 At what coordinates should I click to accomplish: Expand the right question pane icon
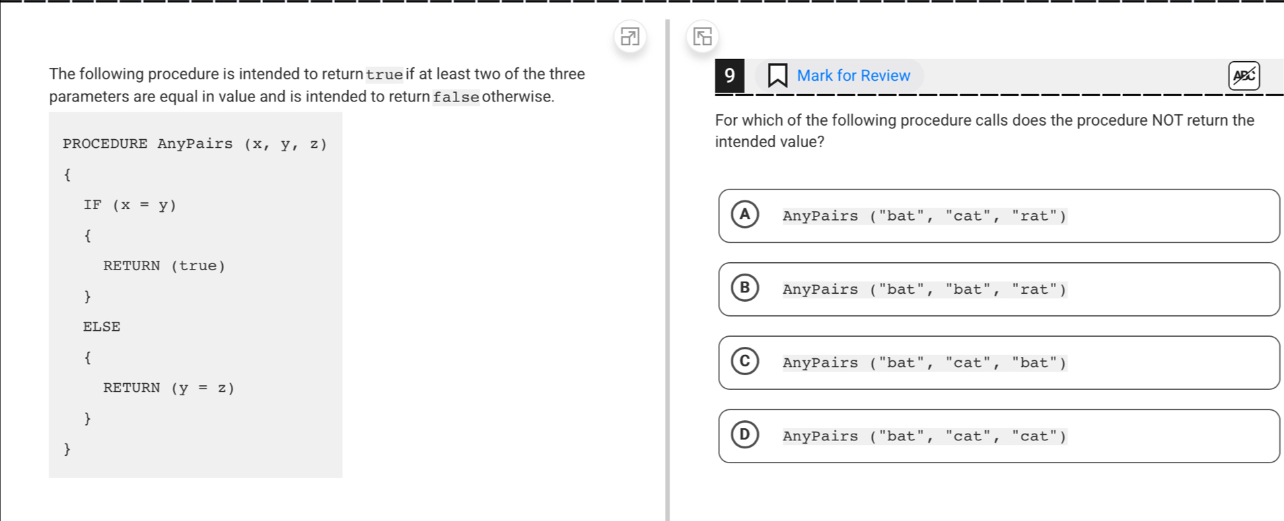(703, 36)
